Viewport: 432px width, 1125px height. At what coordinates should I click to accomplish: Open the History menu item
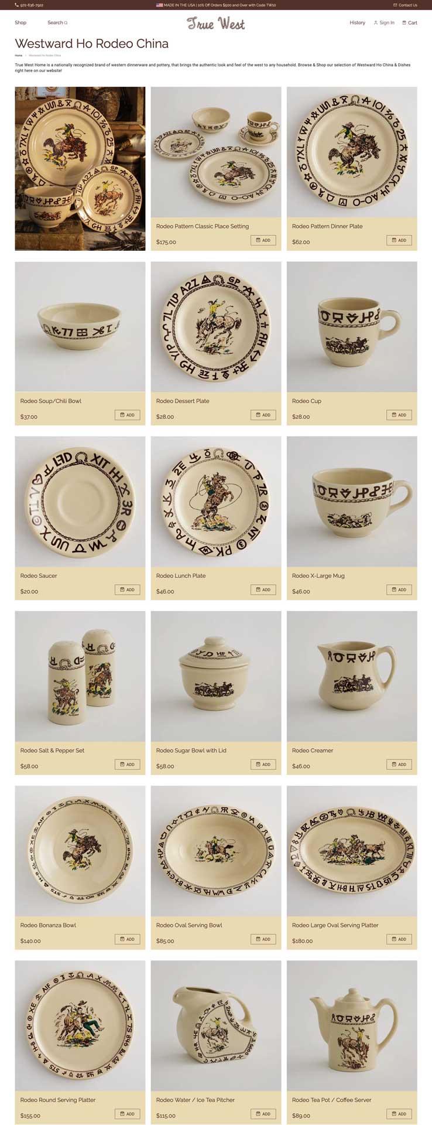point(357,23)
